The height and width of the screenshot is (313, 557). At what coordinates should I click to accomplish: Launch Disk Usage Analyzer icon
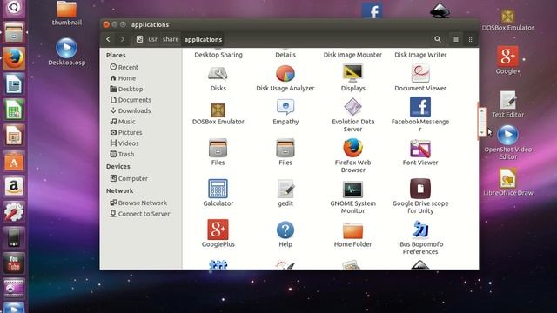click(285, 74)
